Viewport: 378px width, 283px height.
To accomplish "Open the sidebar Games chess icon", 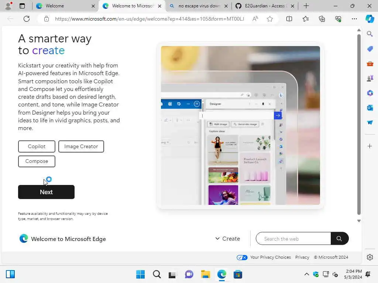I will (x=370, y=78).
